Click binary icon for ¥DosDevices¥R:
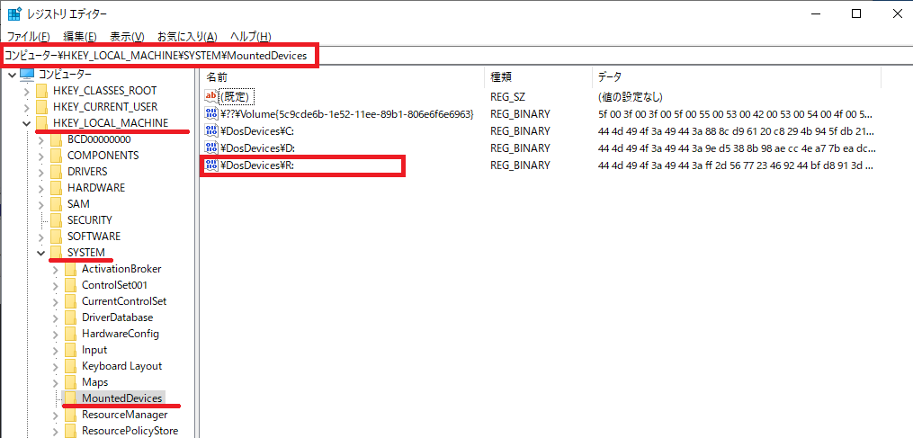The height and width of the screenshot is (438, 913). coord(210,165)
